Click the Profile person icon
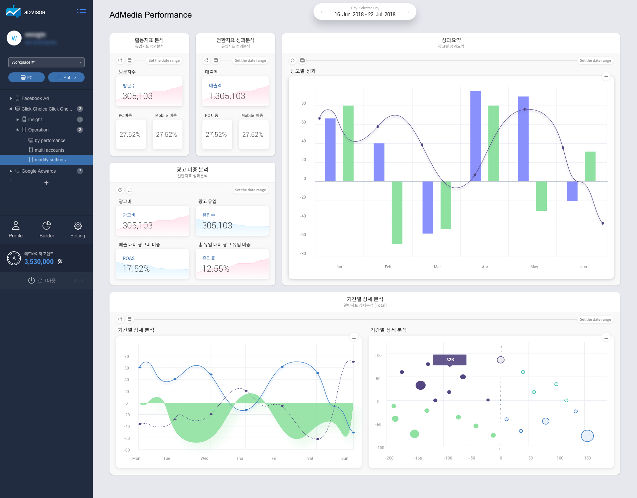This screenshot has width=637, height=498. coord(16,226)
